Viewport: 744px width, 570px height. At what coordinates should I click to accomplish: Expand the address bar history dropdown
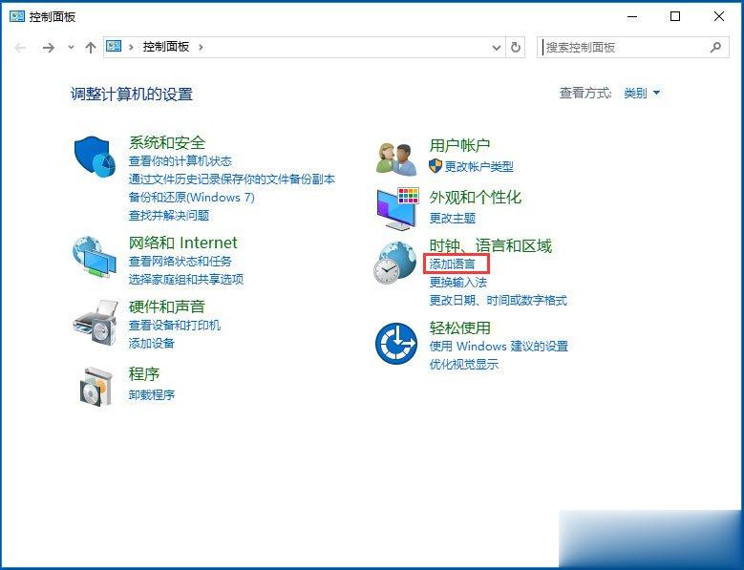pos(497,48)
